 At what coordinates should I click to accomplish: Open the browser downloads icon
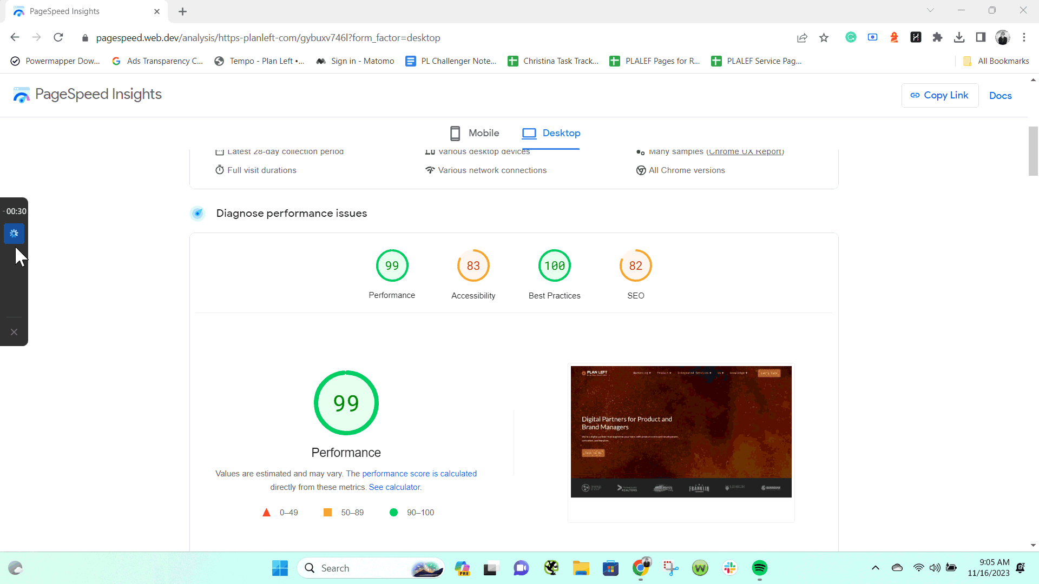click(959, 37)
